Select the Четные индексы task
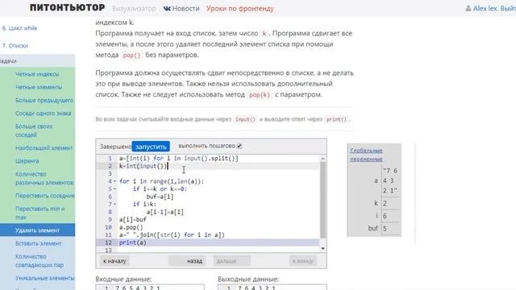Image resolution: width=516 pixels, height=290 pixels. coord(37,74)
